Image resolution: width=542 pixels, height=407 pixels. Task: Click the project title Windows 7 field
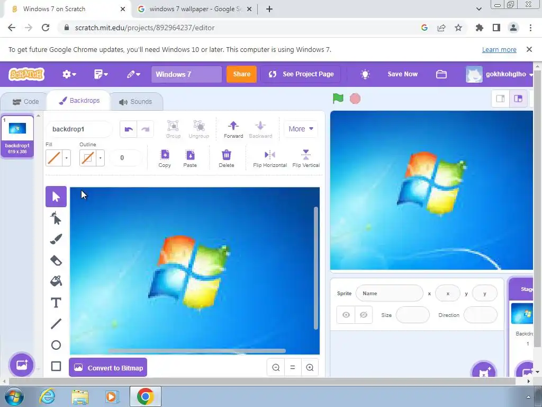[x=186, y=74]
